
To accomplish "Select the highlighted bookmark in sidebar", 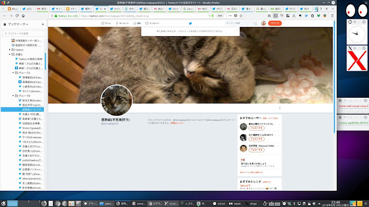I will pos(22,109).
